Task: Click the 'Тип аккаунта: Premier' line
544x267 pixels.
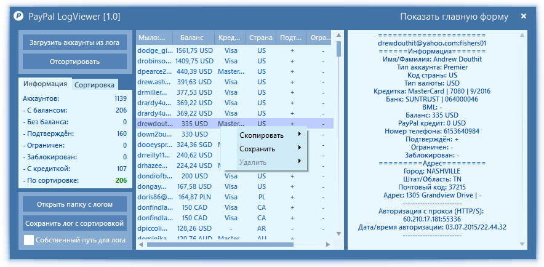Action: tap(432, 67)
